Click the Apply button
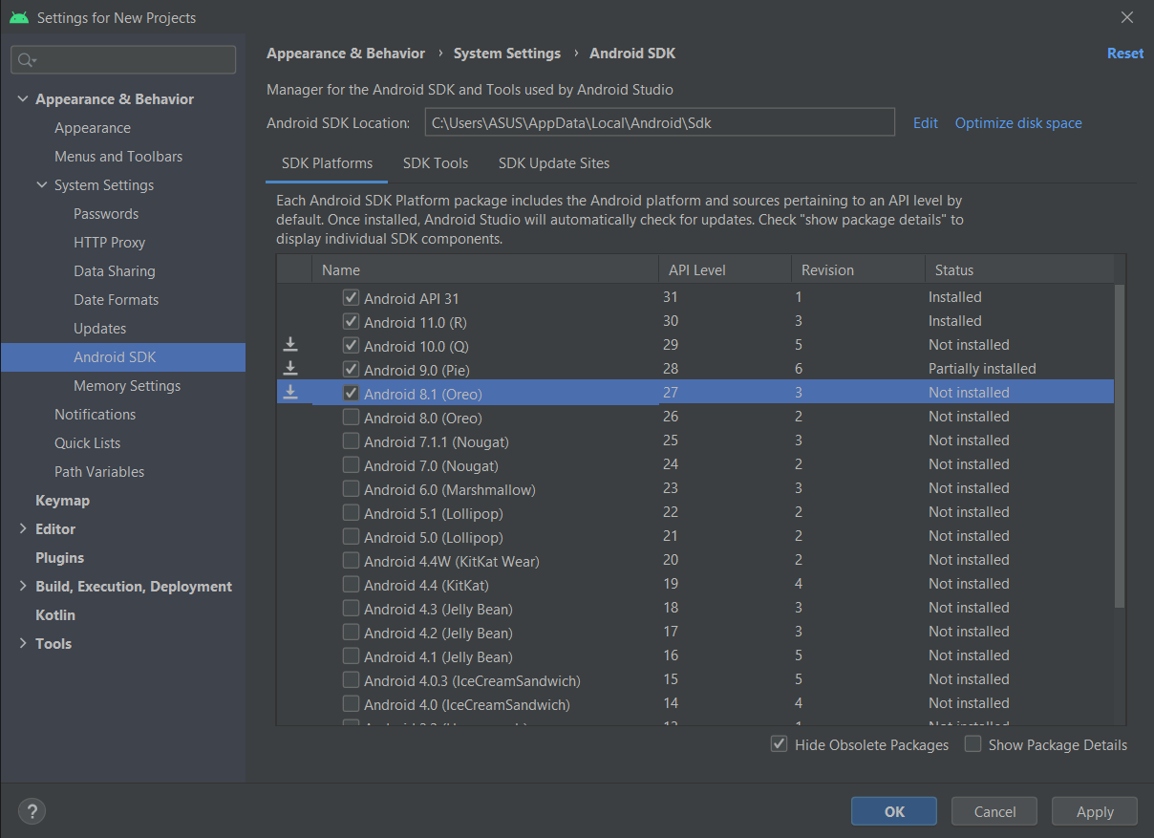This screenshot has height=838, width=1154. (1095, 811)
